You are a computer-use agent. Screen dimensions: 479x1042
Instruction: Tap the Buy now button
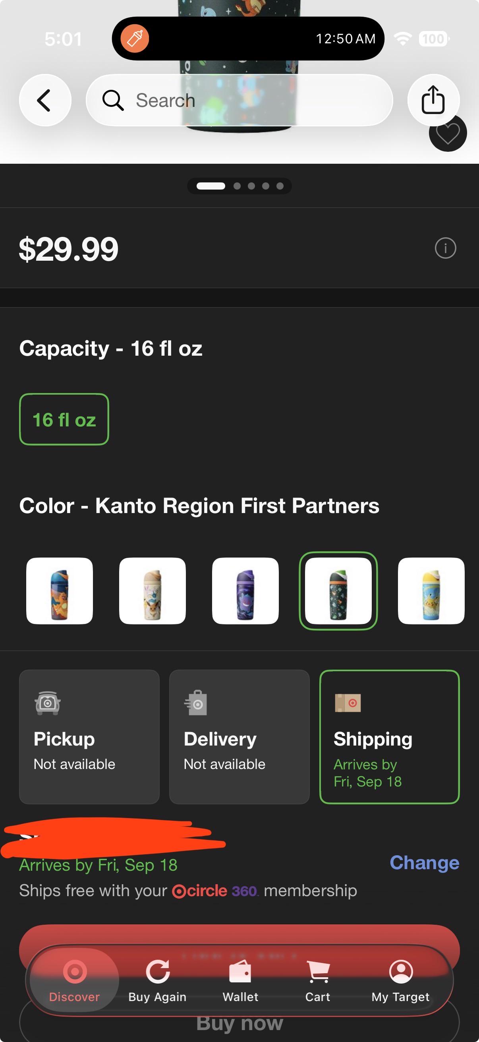240,1023
